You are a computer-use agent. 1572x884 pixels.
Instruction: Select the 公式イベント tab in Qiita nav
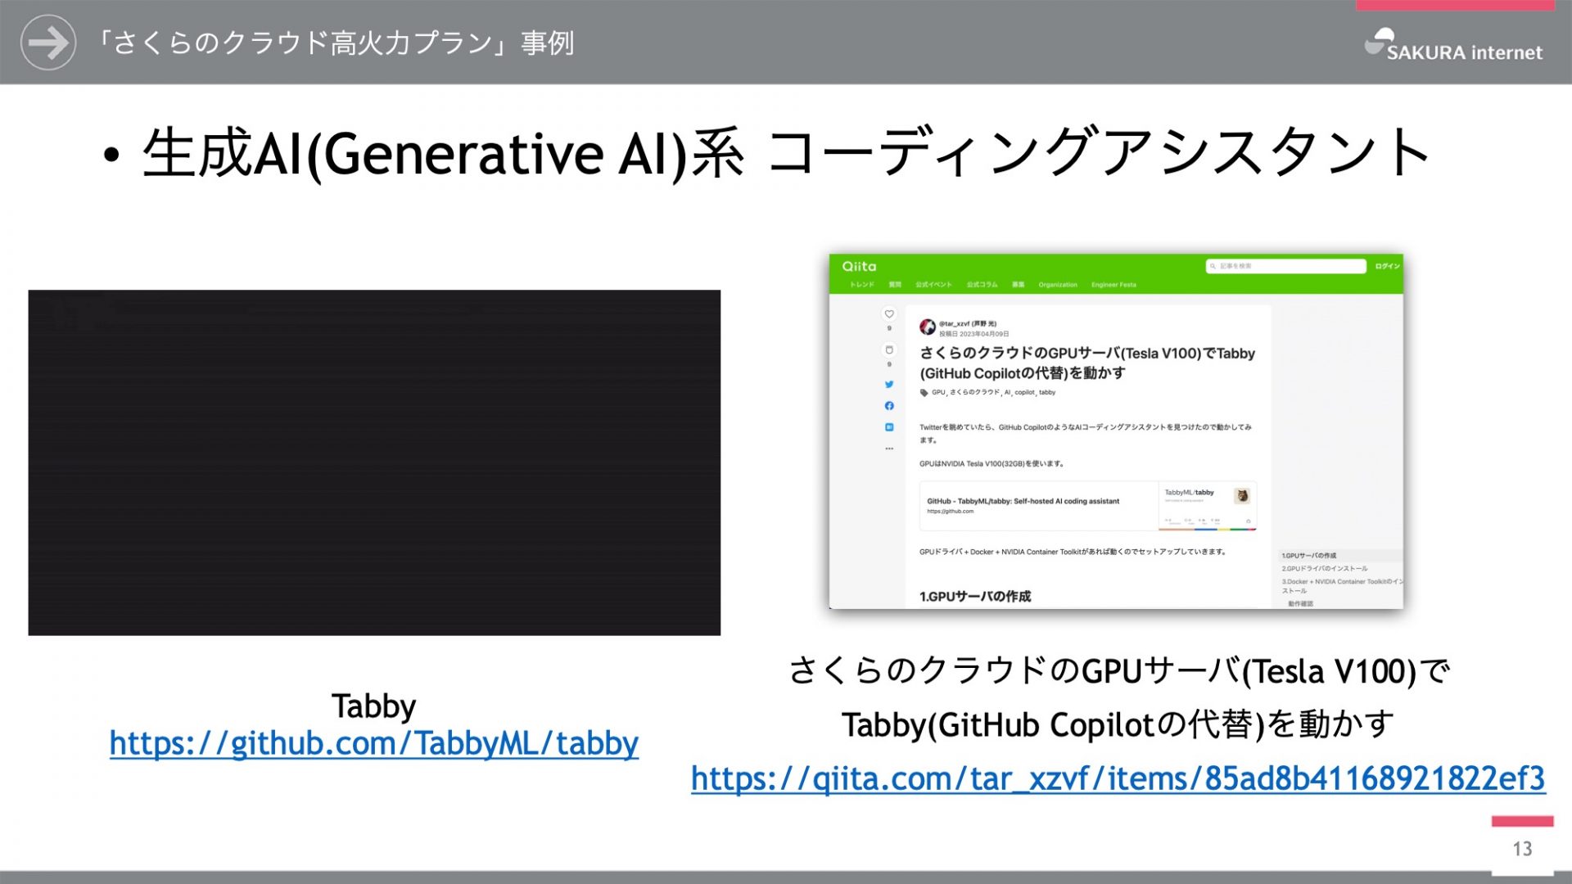point(933,285)
